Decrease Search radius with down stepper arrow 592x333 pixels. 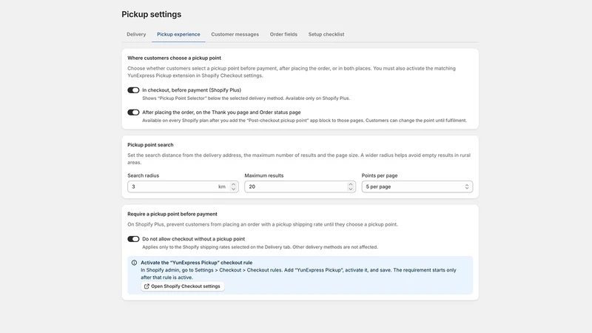tap(233, 189)
